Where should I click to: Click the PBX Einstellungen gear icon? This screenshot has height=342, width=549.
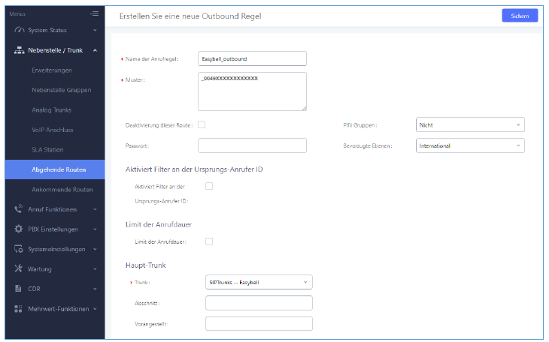click(19, 229)
